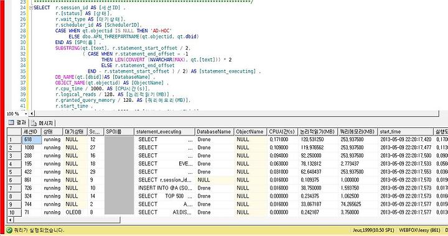Switch to the 메시지 messages tab
Image resolution: width=448 pixels, height=236 pixels.
coord(42,123)
